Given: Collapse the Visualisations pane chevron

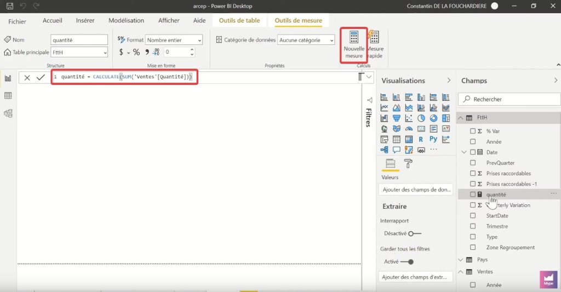Looking at the screenshot, I should point(449,81).
